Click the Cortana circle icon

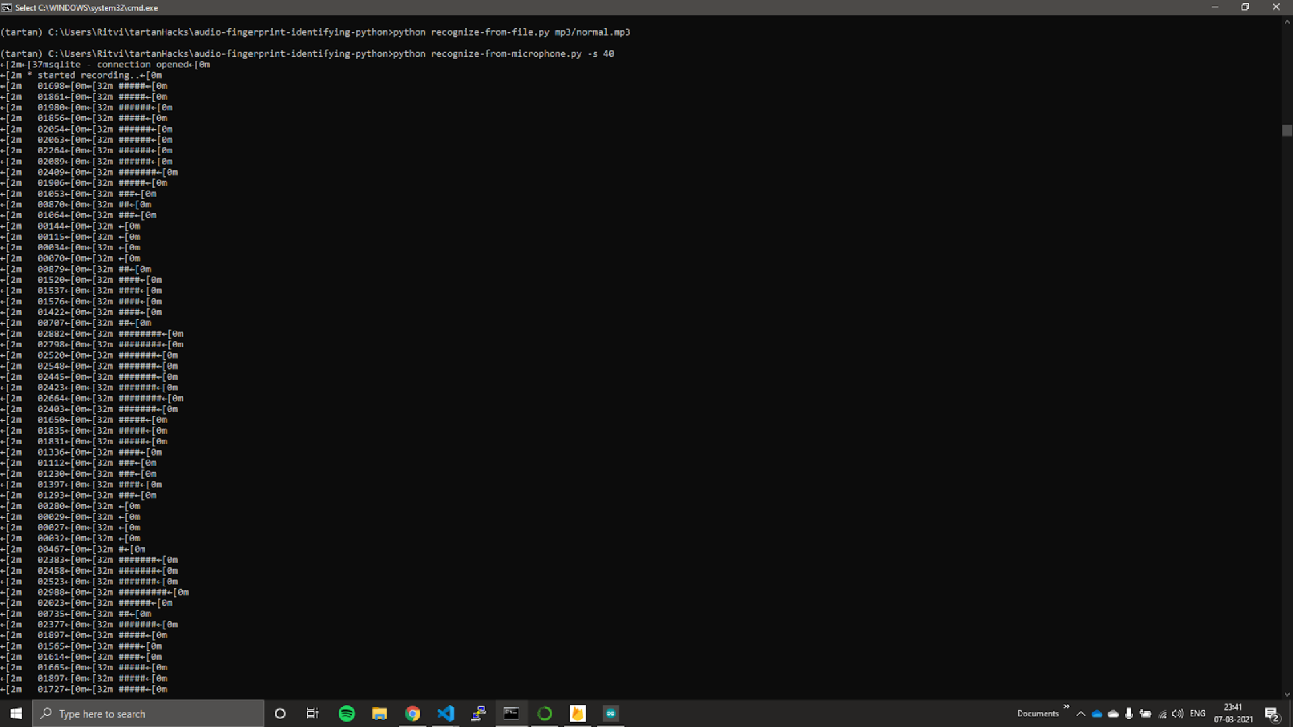click(280, 714)
